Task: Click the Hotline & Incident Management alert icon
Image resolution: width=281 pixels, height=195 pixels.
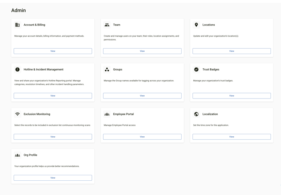Action: [x=18, y=70]
